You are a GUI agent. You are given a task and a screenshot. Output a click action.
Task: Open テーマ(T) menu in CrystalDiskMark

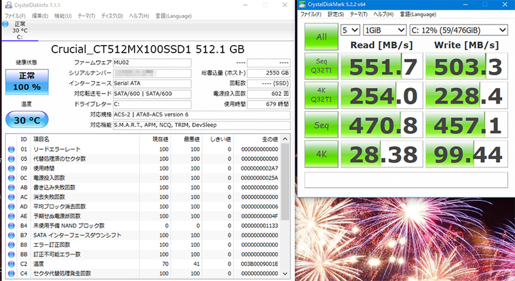pos(359,14)
